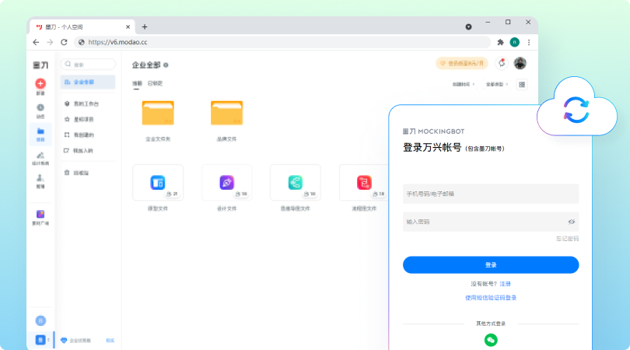Viewport: 630px width, 350px height.
Task: Click the 忘记密码 link
Action: point(567,239)
